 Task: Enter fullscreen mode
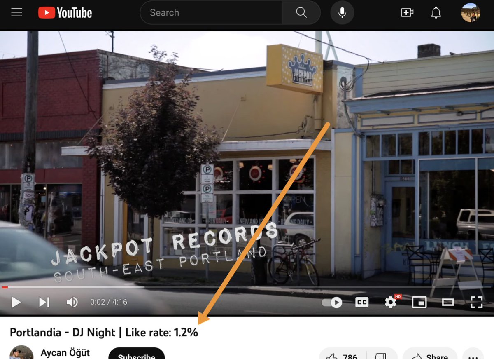click(x=476, y=302)
